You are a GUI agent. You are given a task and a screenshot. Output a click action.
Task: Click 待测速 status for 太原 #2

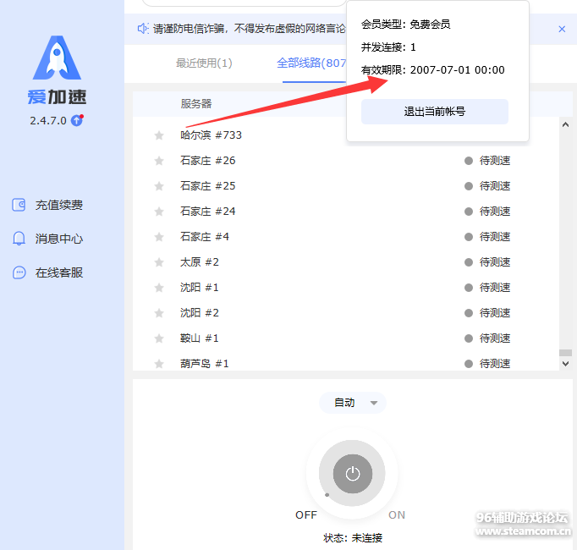pos(487,262)
